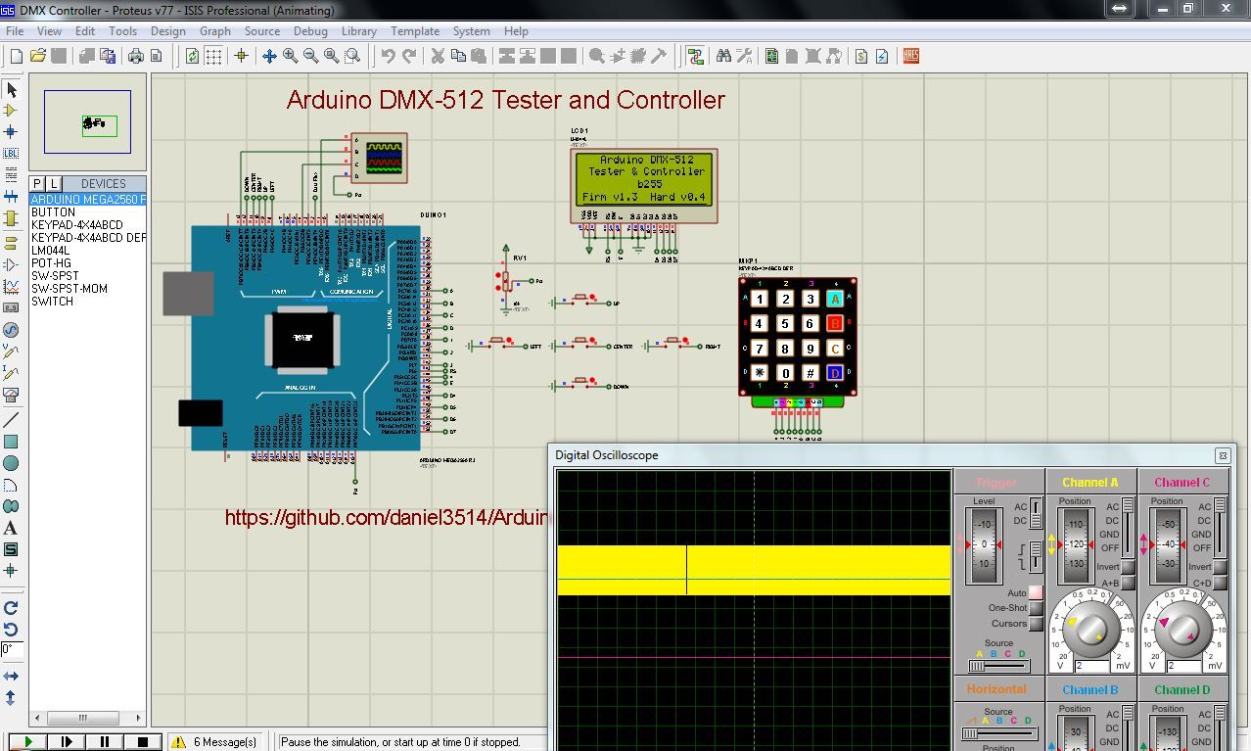The width and height of the screenshot is (1251, 751).
Task: Click the Bill of Materials icon
Action: pos(861,56)
